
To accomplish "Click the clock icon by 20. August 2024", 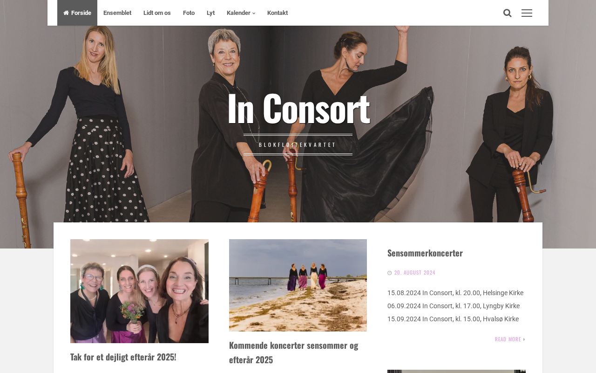I will pyautogui.click(x=390, y=273).
